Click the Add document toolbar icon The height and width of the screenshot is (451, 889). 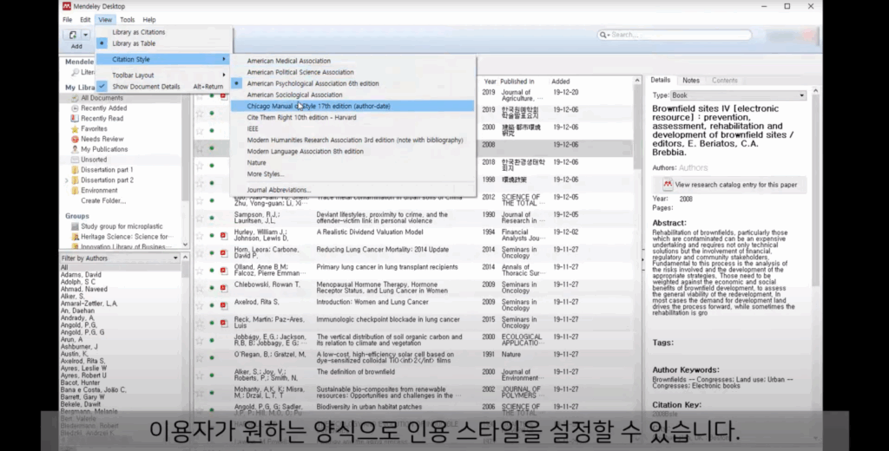pyautogui.click(x=73, y=36)
